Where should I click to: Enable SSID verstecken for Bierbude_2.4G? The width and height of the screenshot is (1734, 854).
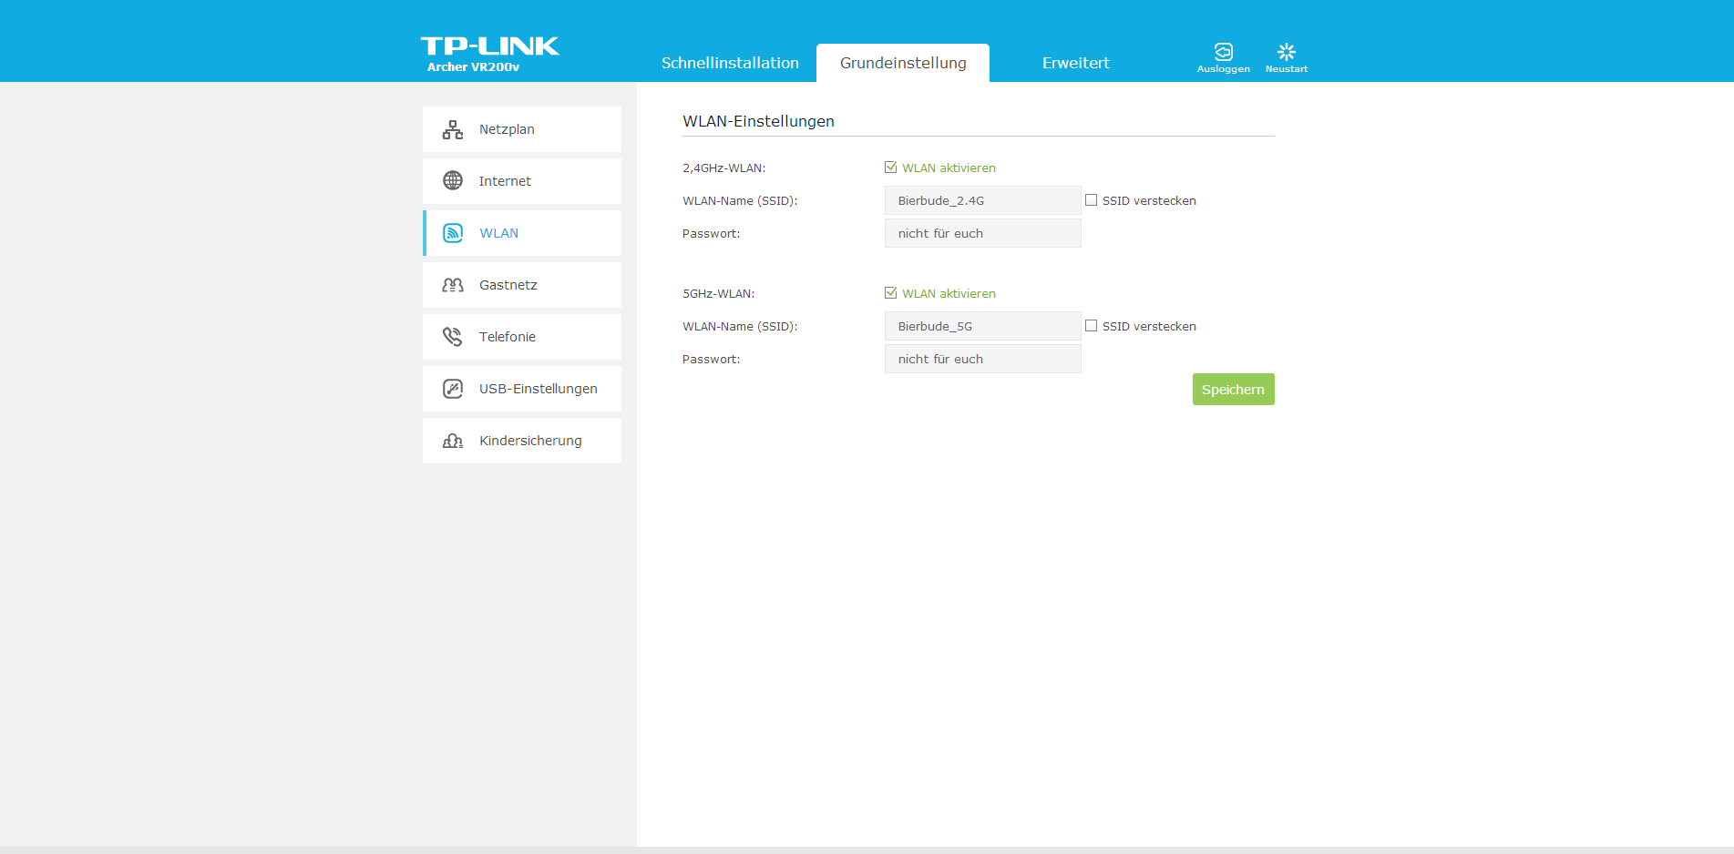(x=1091, y=200)
